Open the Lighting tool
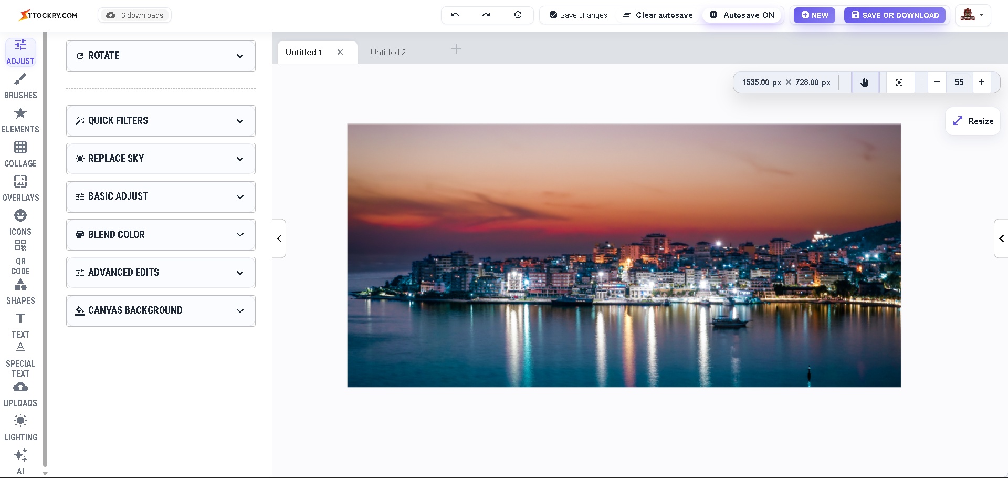 20,428
